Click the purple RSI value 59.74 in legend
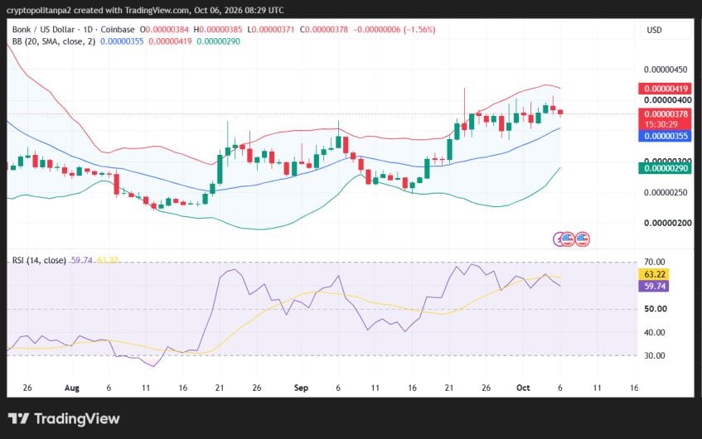 [81, 260]
